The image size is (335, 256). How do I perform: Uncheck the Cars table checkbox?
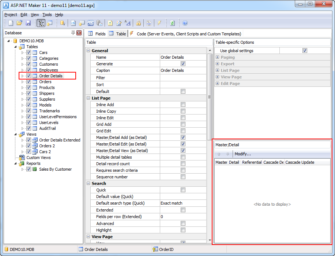29,53
